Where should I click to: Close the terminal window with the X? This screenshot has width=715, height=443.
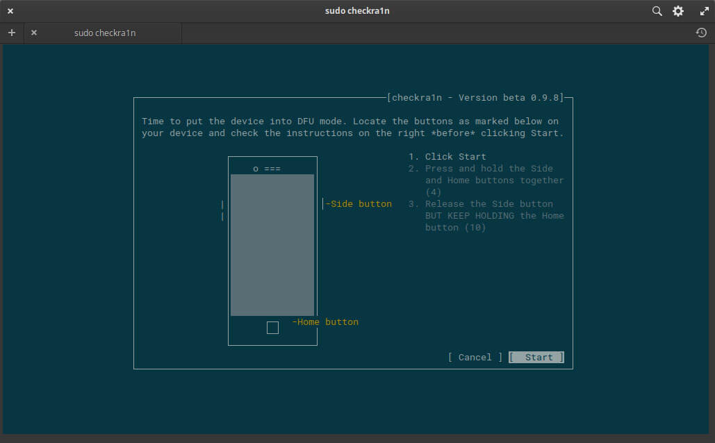coord(10,11)
